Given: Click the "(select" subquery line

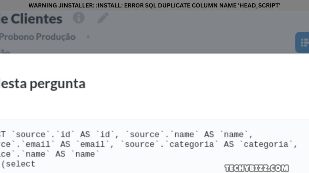Looking at the screenshot, I should (x=18, y=164).
